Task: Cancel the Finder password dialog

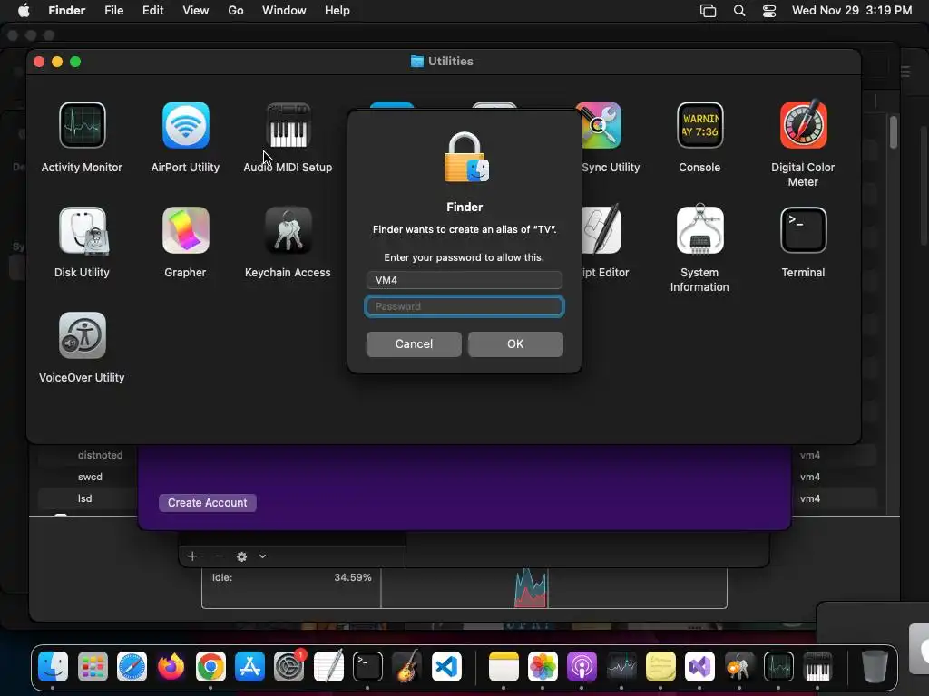Action: tap(414, 343)
